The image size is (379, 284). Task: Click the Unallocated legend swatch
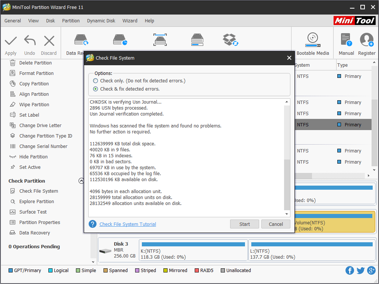(223, 271)
